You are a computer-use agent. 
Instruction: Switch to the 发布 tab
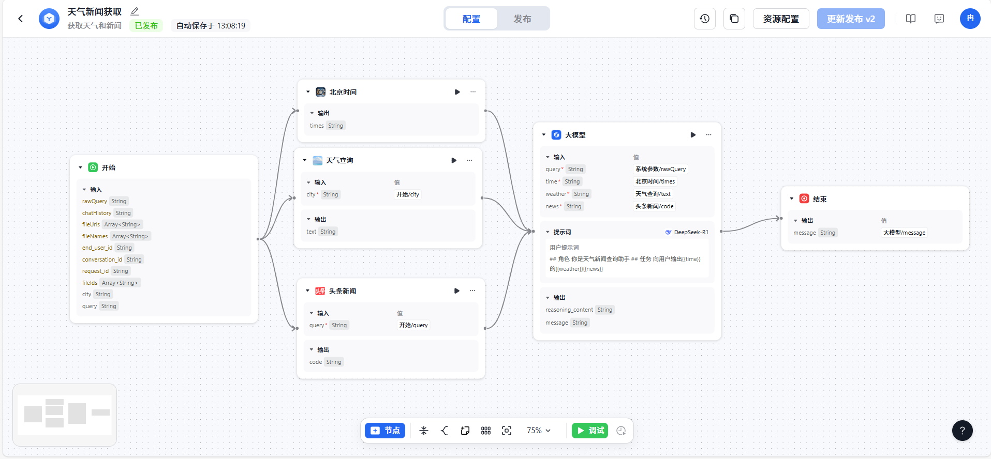pos(522,19)
